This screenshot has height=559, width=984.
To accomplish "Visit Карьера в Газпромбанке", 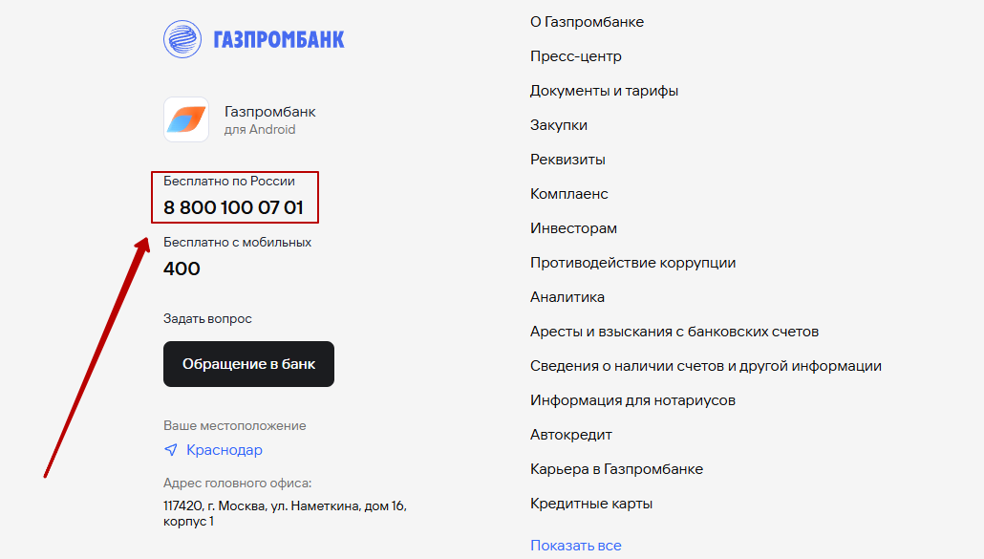I will [x=616, y=469].
